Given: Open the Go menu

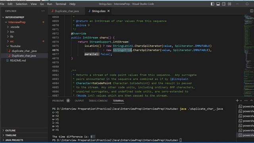Looking at the screenshot, I should click(42, 4).
